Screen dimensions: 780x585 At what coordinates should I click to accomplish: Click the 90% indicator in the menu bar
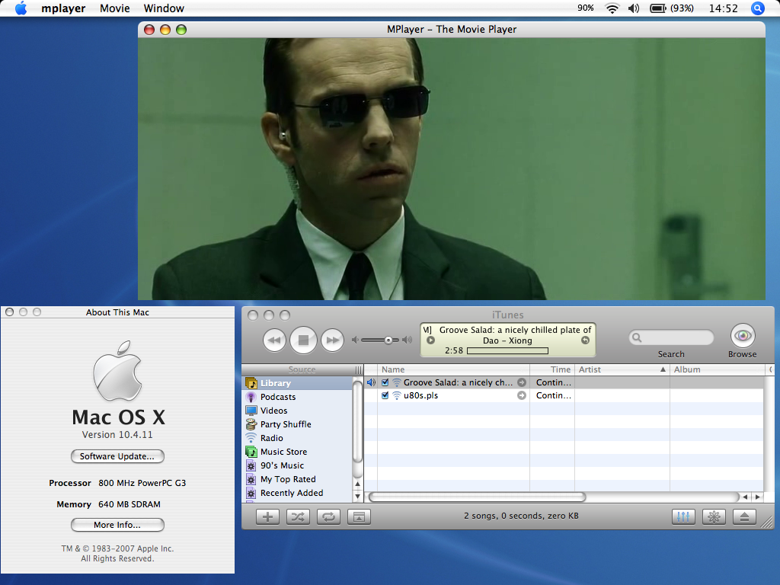click(586, 8)
